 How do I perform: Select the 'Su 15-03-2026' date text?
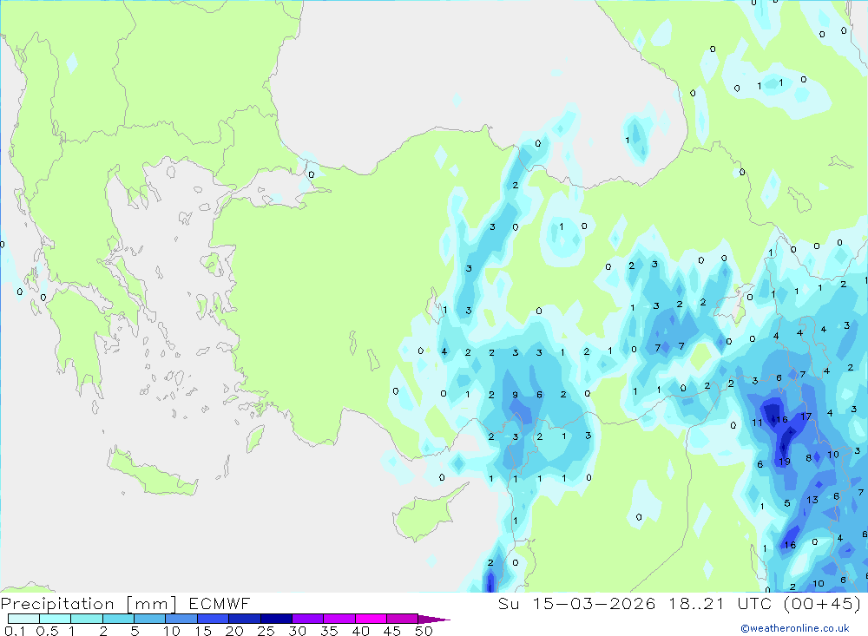coord(576,603)
